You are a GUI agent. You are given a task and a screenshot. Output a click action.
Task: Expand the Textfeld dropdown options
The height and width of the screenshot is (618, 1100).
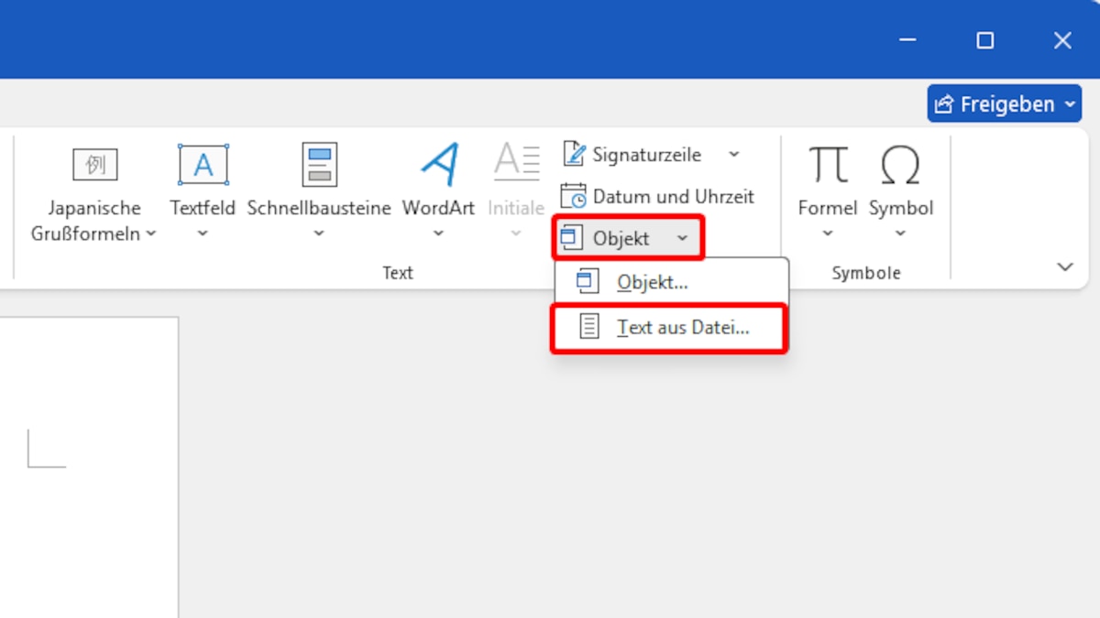202,233
